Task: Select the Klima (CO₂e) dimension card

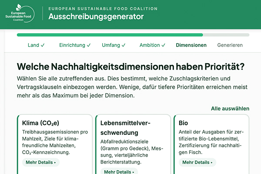Action: tap(55, 144)
